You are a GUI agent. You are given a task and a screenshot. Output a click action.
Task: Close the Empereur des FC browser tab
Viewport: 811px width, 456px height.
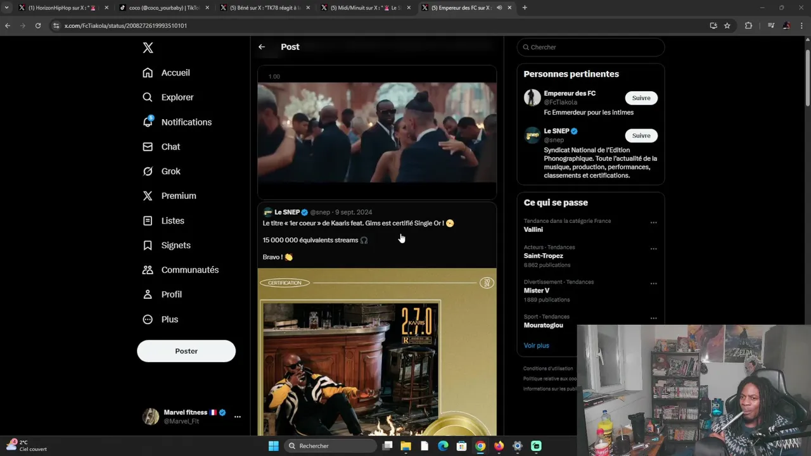pyautogui.click(x=509, y=8)
